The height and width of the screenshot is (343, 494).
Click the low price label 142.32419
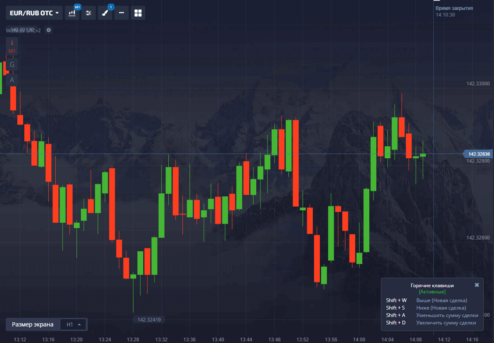pyautogui.click(x=149, y=319)
